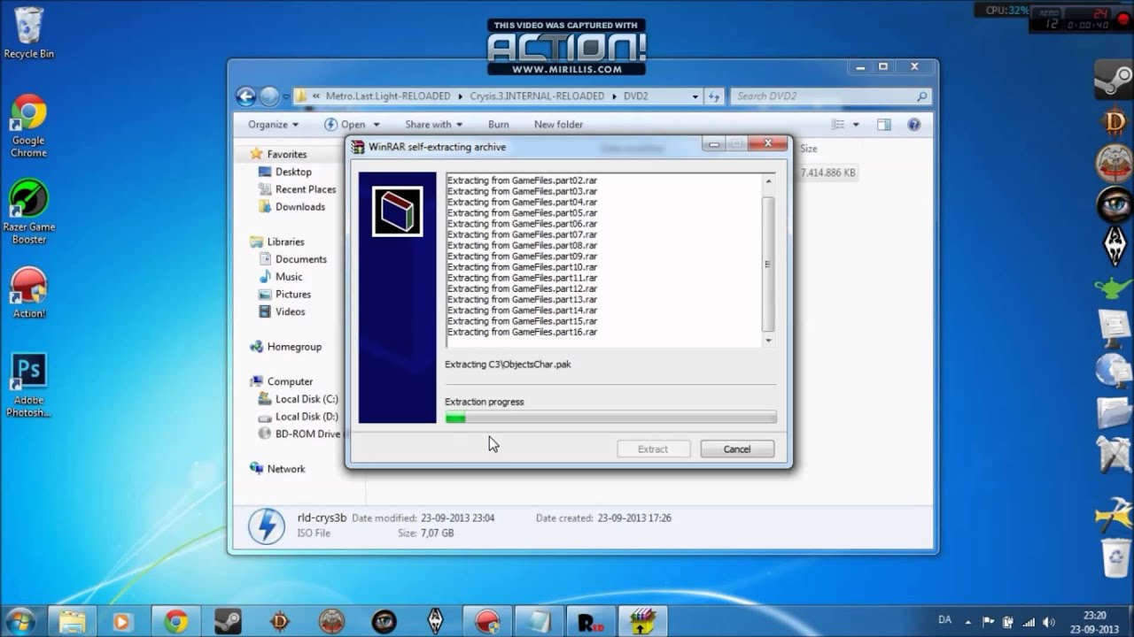Open the blue folder dock icon
The image size is (1134, 637).
(x=1114, y=412)
